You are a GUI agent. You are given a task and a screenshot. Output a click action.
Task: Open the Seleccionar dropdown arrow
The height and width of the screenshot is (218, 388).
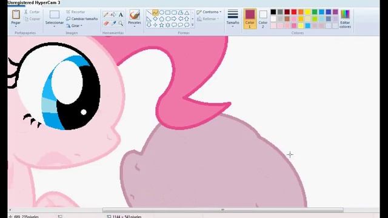[55, 27]
